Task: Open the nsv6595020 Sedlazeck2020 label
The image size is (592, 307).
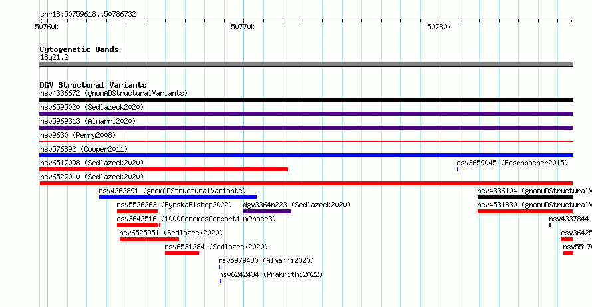Action: click(92, 107)
